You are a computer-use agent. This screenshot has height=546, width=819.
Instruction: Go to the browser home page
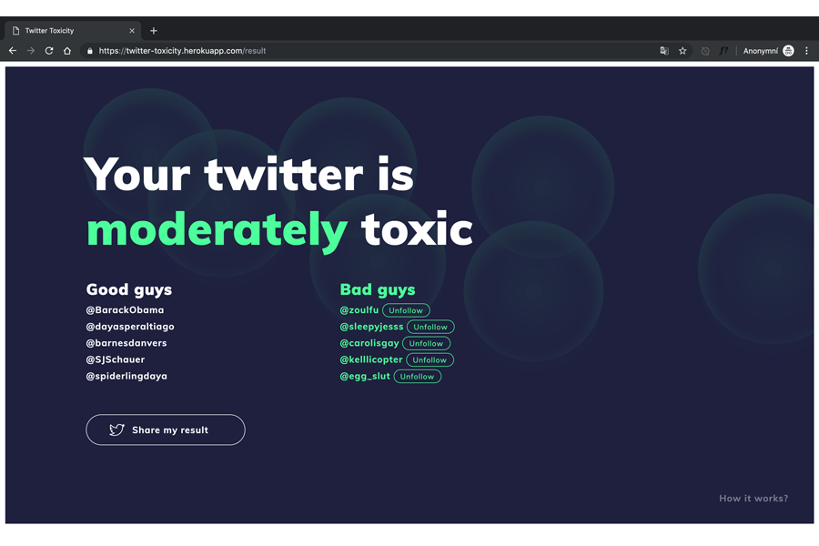point(67,51)
